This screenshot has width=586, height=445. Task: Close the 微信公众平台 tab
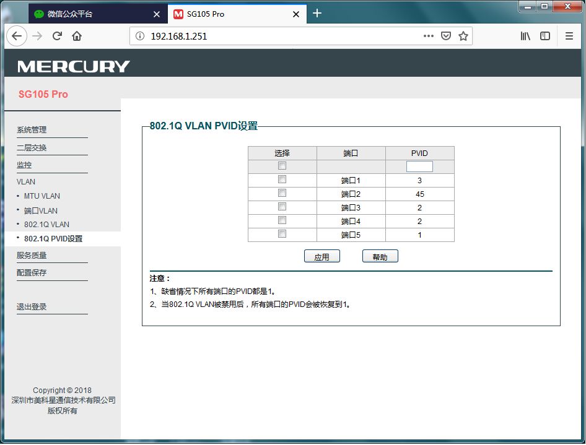tap(157, 14)
